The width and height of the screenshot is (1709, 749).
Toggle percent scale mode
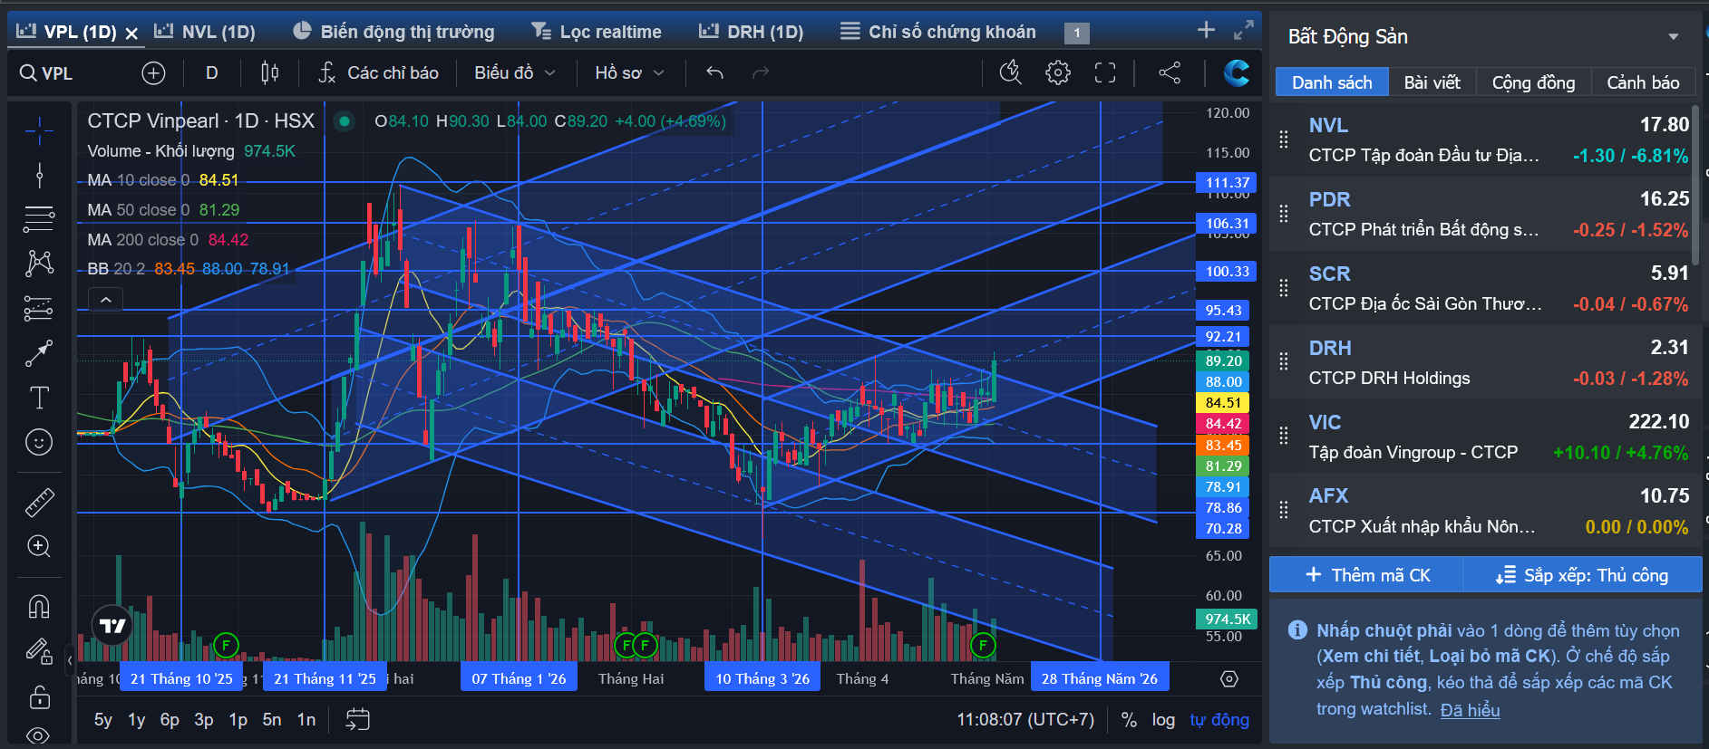[1129, 720]
